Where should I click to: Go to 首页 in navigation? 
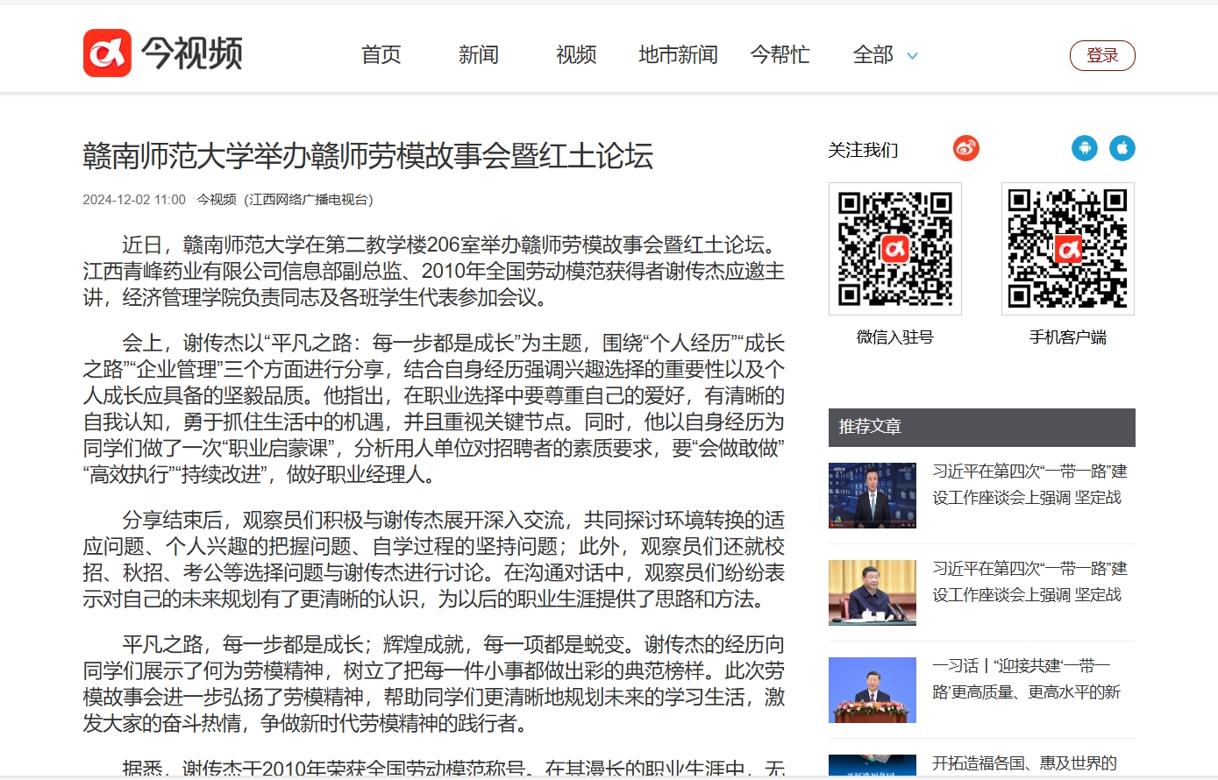(381, 55)
